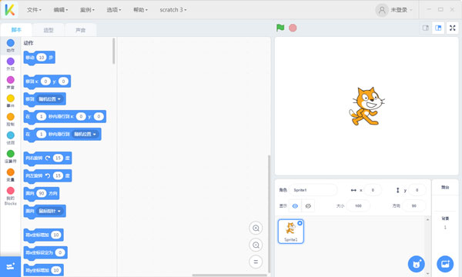Switch to the 造型 costumes tab
The image size is (462, 277).
[x=49, y=30]
